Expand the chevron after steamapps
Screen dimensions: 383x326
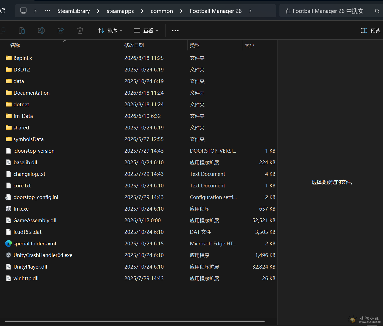[142, 11]
